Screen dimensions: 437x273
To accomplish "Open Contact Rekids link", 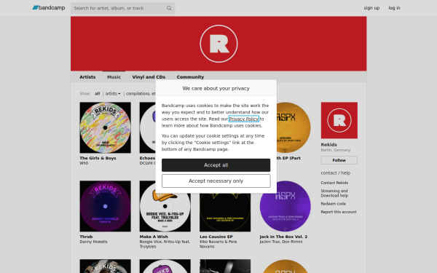I will pyautogui.click(x=334, y=183).
